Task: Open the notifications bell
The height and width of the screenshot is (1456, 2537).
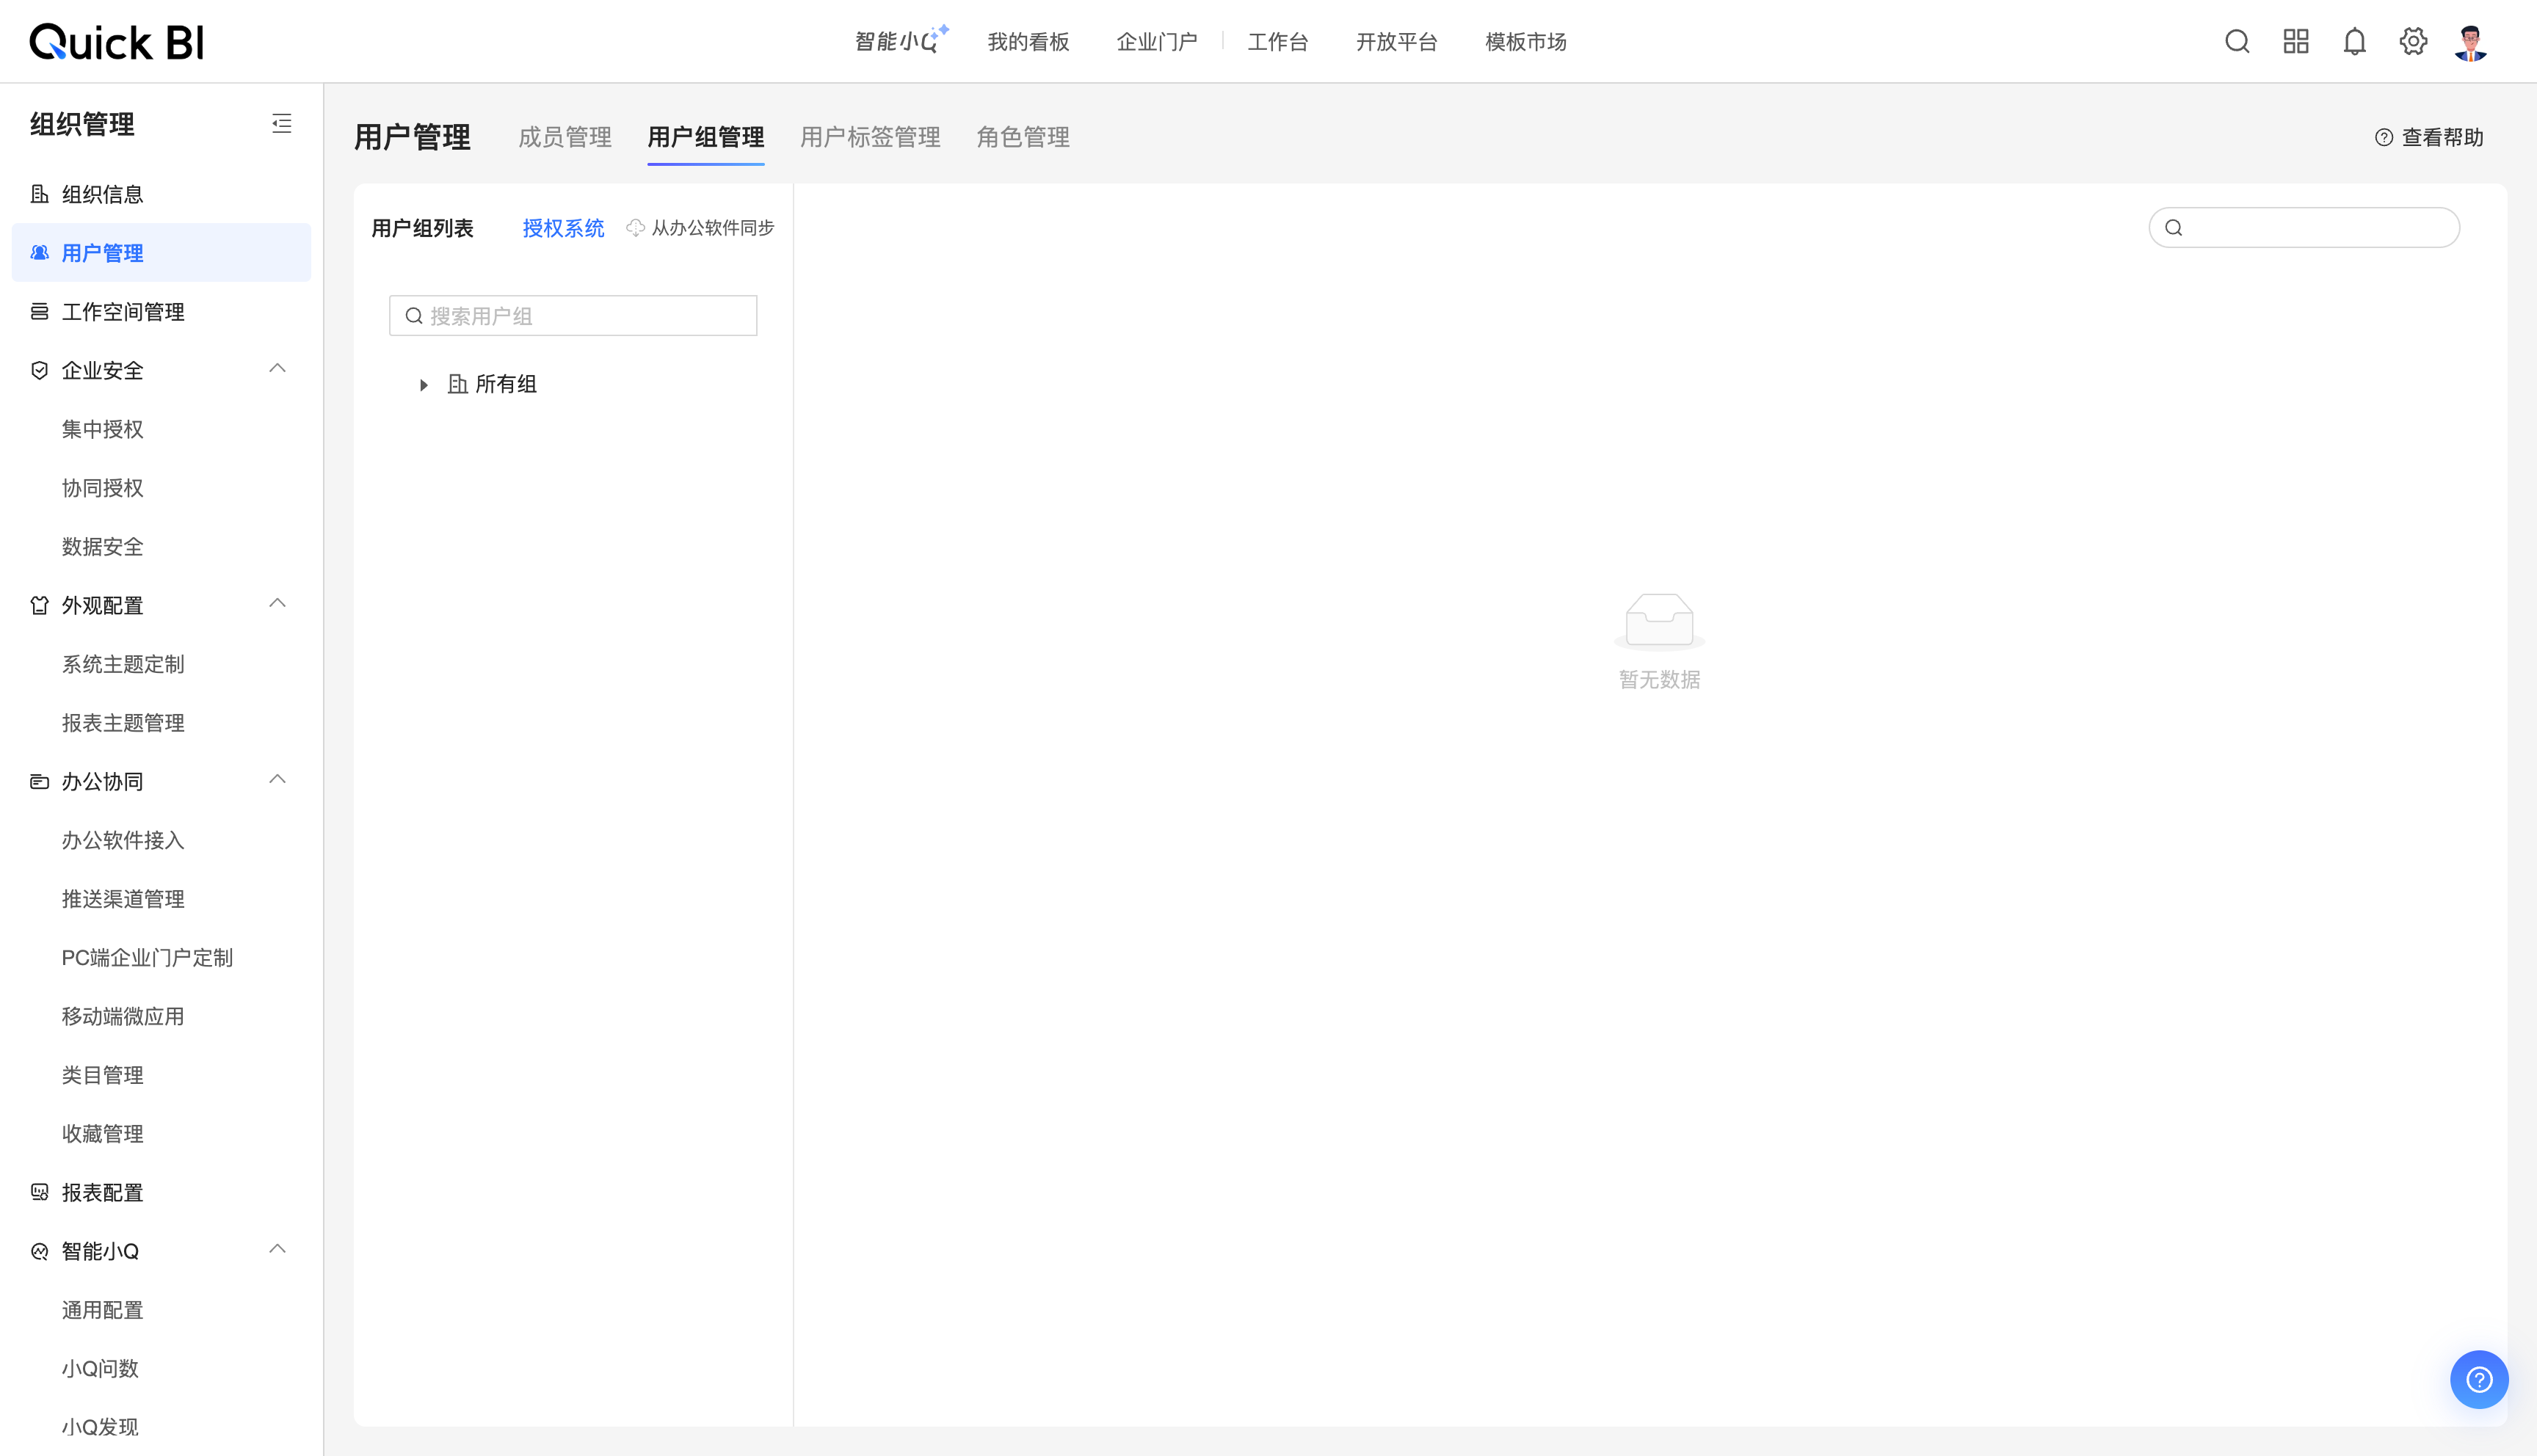Action: point(2355,42)
